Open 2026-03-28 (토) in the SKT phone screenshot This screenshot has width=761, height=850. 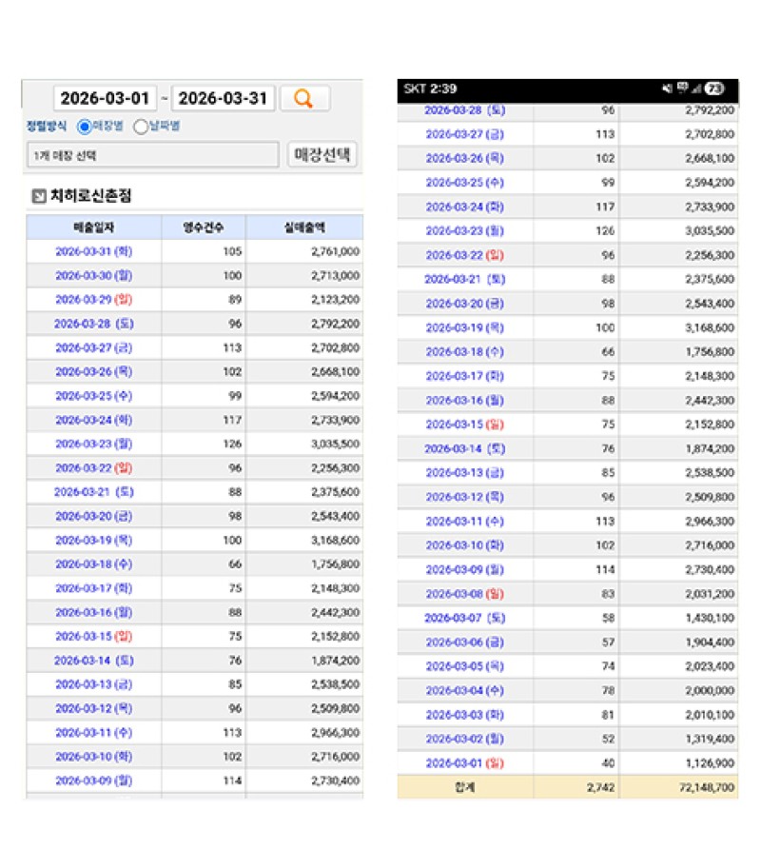(x=465, y=110)
